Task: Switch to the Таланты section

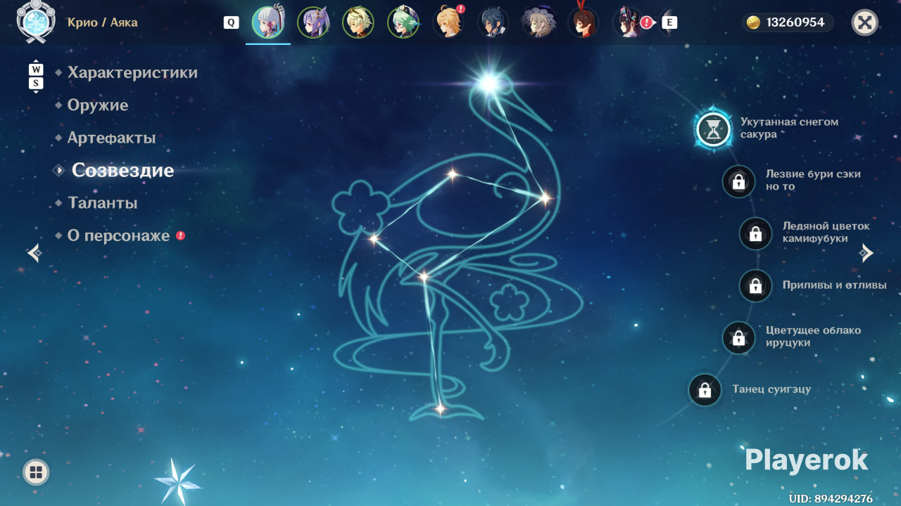Action: [103, 203]
